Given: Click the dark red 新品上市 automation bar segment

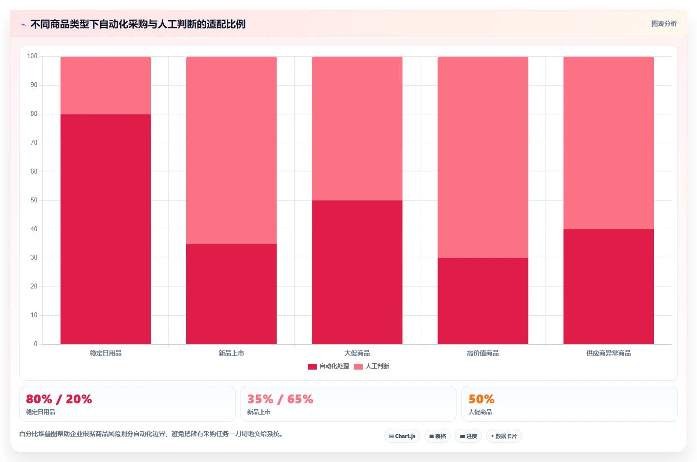Looking at the screenshot, I should pos(231,294).
